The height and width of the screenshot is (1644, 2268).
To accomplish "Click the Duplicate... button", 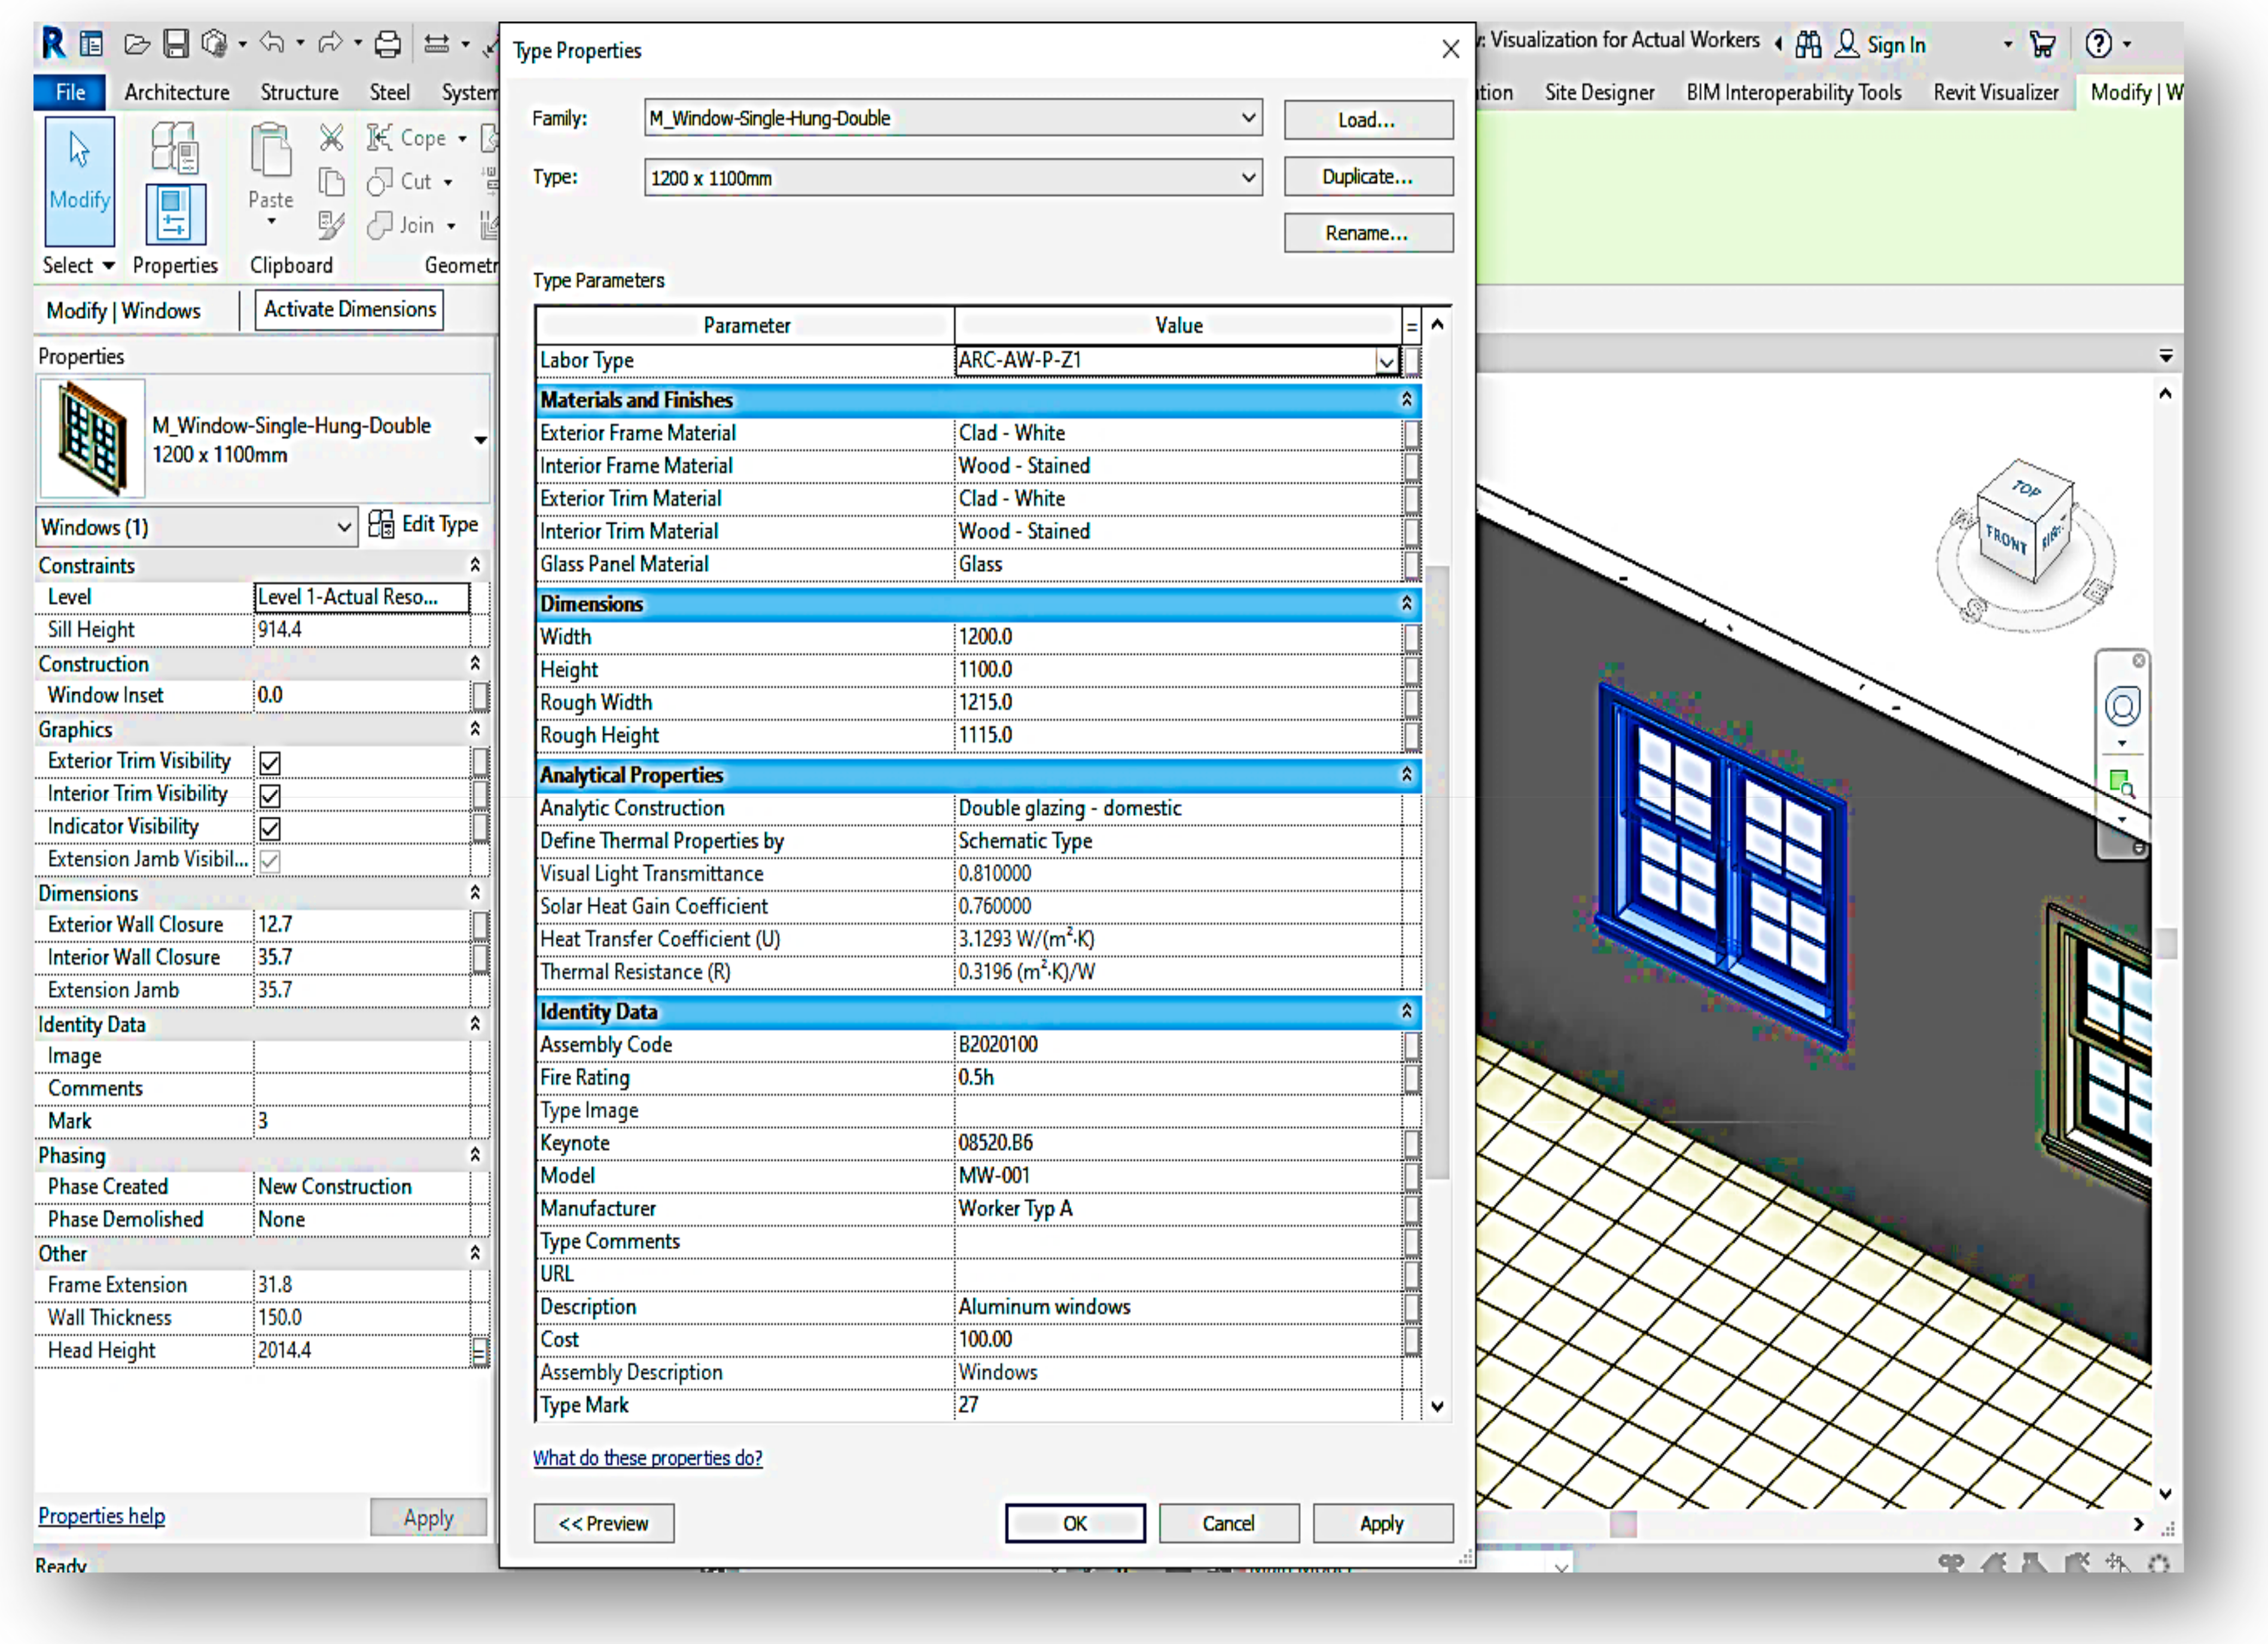I will pyautogui.click(x=1367, y=177).
